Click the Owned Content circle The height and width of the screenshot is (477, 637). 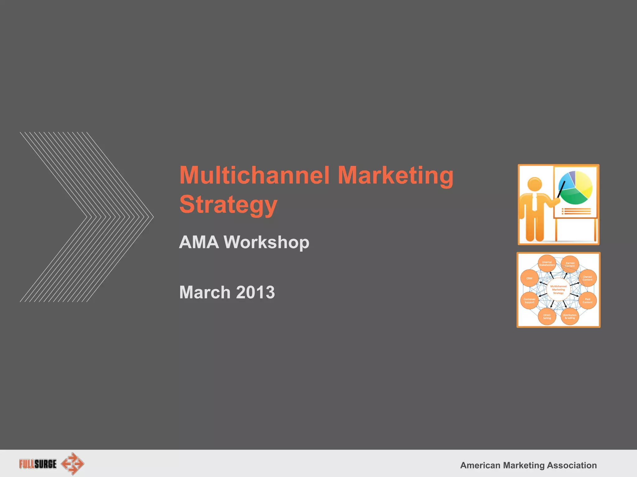coord(587,278)
